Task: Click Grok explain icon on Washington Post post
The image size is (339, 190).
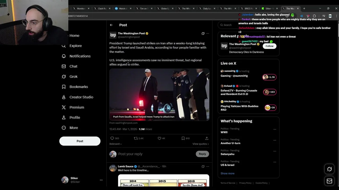Action: point(203,34)
